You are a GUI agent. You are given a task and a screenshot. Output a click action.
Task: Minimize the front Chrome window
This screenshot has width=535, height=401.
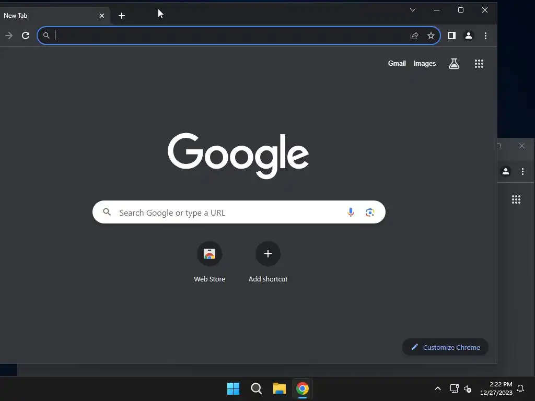[x=436, y=10]
